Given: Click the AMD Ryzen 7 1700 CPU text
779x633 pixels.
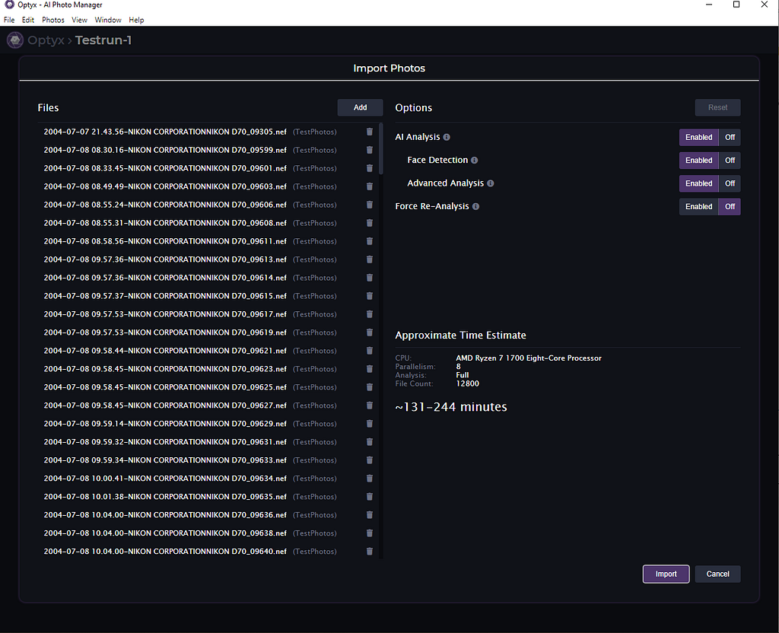Looking at the screenshot, I should (x=529, y=358).
